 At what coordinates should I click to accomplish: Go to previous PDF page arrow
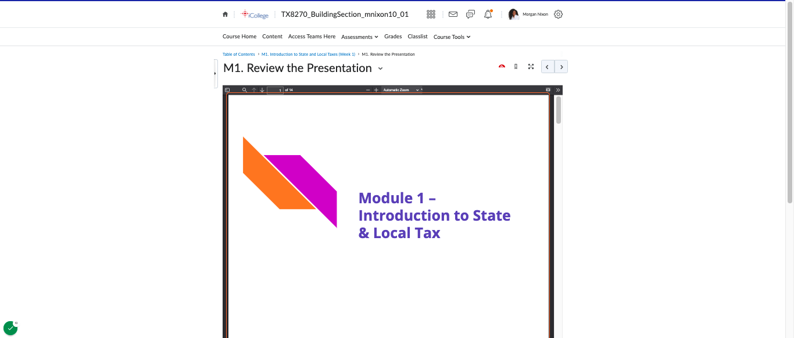(x=254, y=90)
